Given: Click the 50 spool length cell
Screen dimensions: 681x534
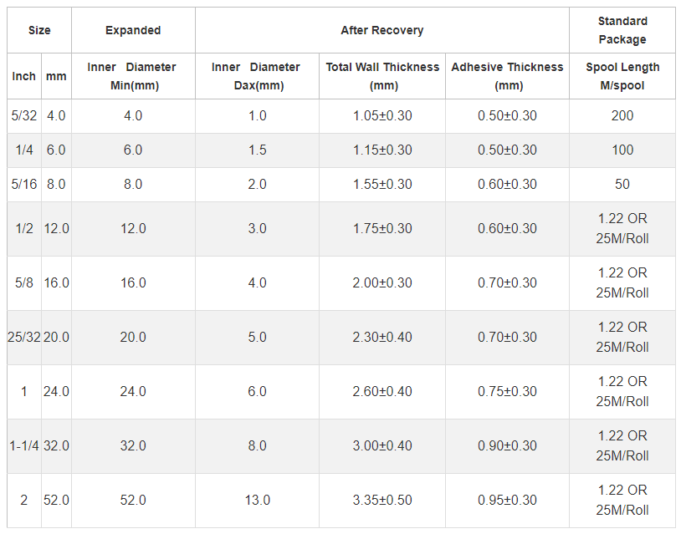Looking at the screenshot, I should point(622,185).
